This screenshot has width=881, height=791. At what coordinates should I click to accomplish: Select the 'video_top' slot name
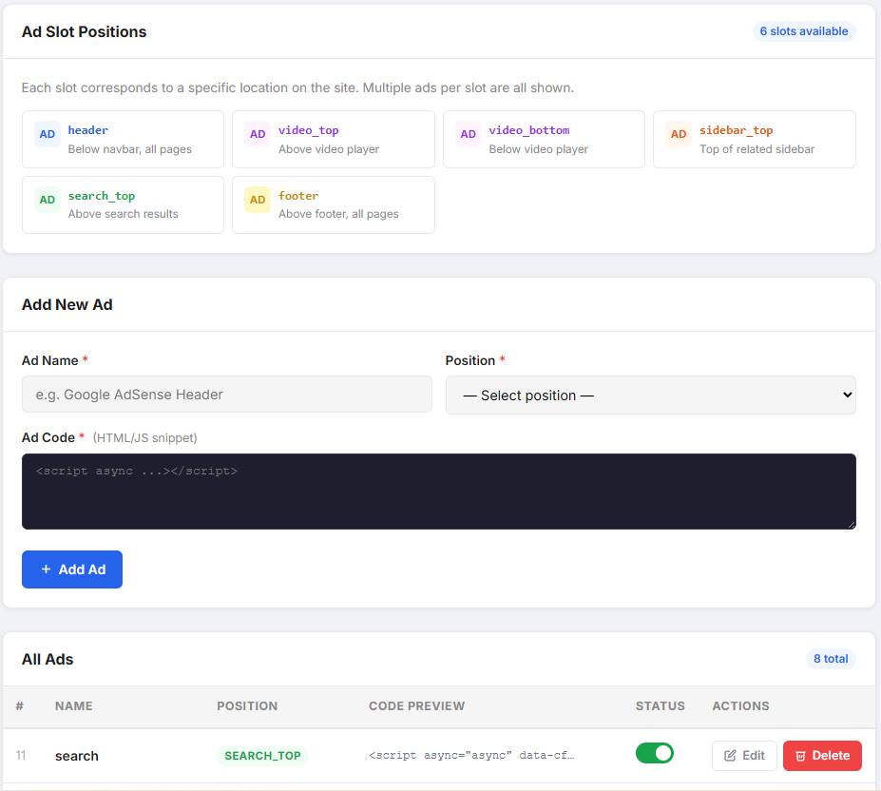(x=309, y=130)
